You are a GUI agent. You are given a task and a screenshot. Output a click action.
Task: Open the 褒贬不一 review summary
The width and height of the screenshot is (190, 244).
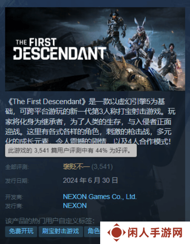click(x=76, y=167)
